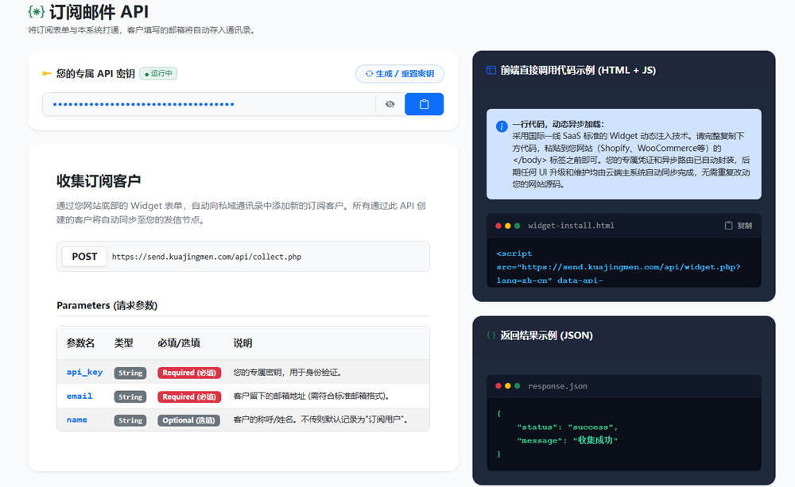The image size is (795, 487).
Task: Click the 订阅邮件 API title icon
Action: point(37,12)
